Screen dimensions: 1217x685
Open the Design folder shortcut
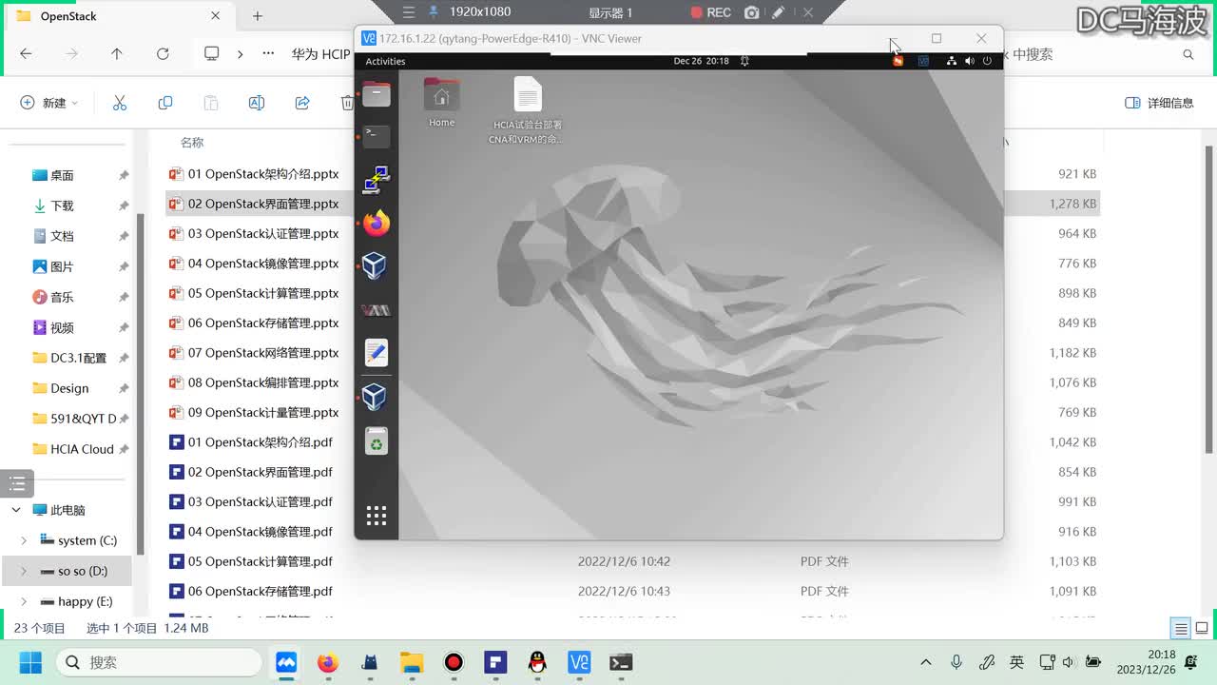[69, 388]
